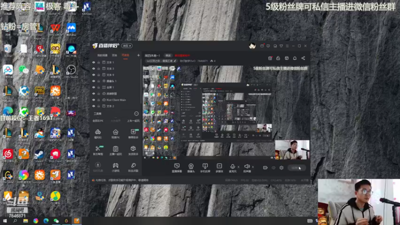Viewport: 400px width, 225px height.
Task: Hide the 摄像头 1 camera source
Action: (93, 81)
